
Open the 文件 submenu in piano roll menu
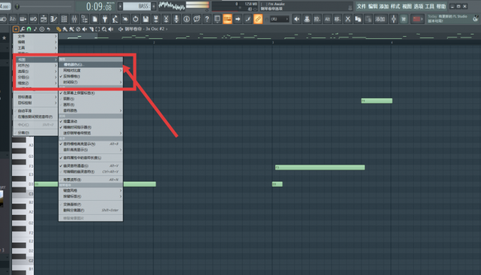click(x=35, y=36)
